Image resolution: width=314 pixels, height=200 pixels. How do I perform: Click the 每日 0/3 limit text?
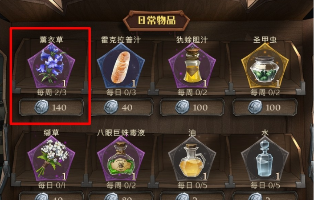point(121,93)
